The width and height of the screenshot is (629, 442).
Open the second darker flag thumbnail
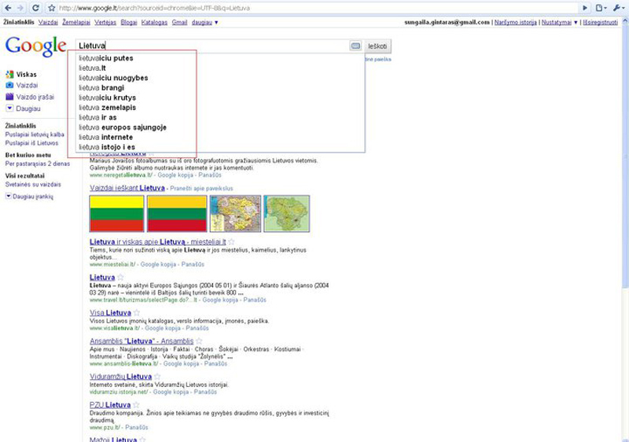tap(177, 214)
